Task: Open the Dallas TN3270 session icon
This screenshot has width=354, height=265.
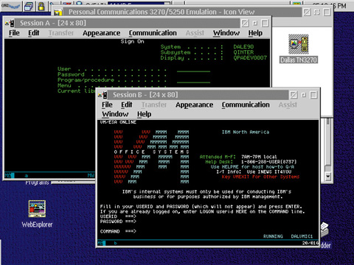Action: coord(299,49)
